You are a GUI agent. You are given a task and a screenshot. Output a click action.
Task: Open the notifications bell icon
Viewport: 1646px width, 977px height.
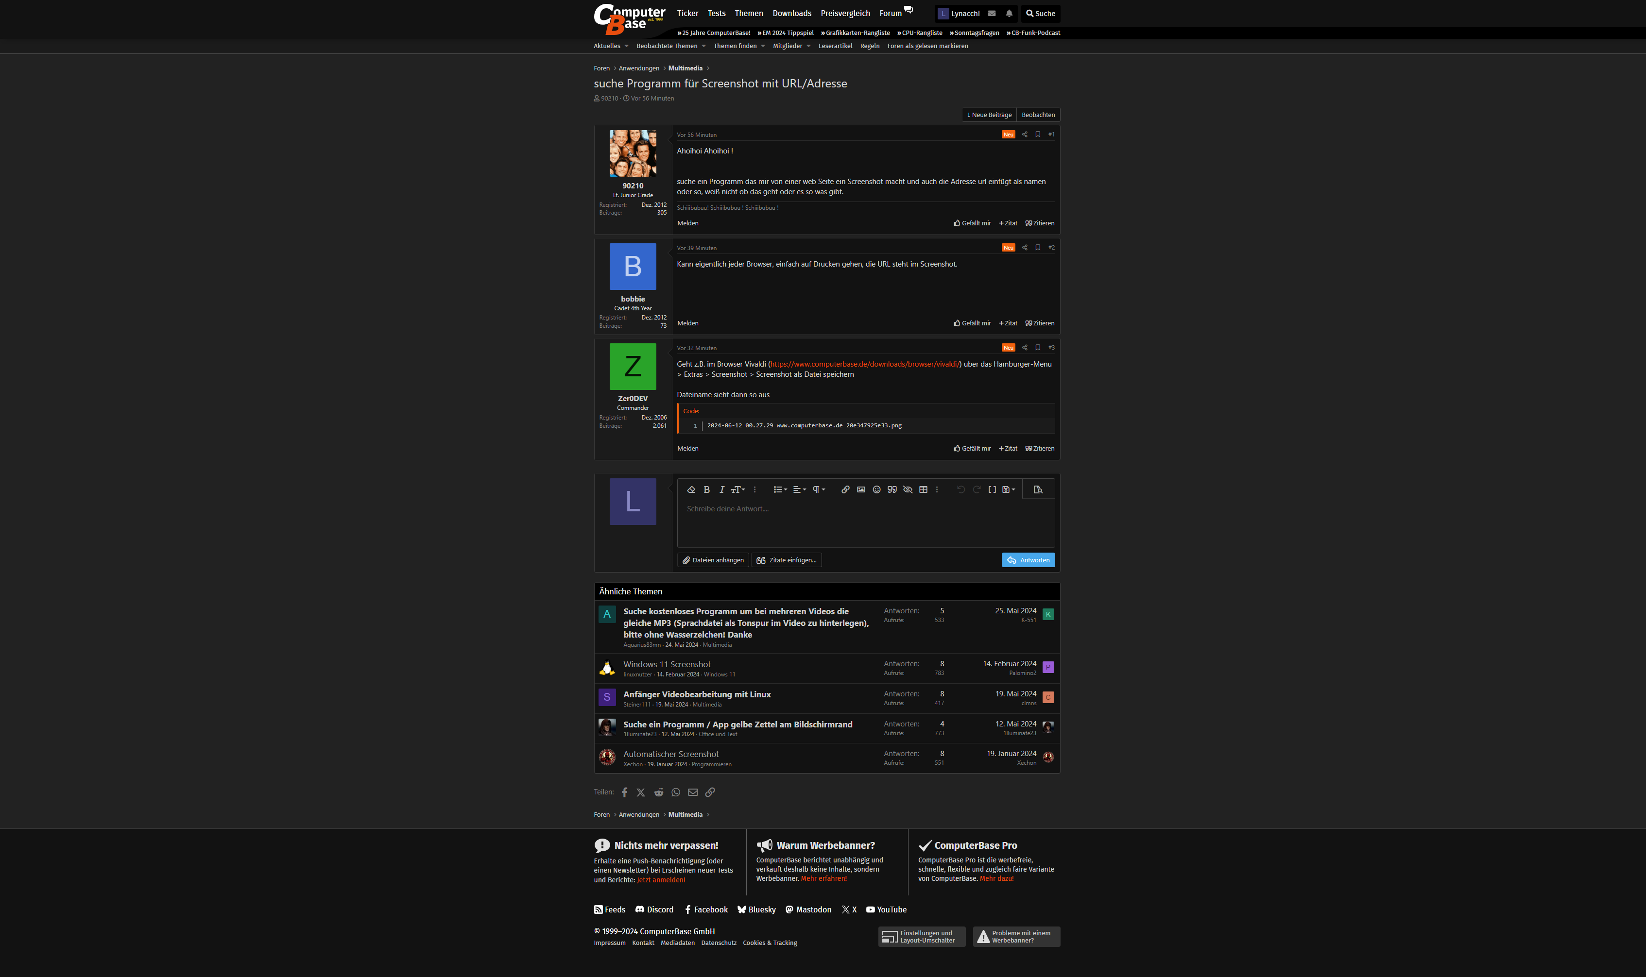coord(1009,13)
